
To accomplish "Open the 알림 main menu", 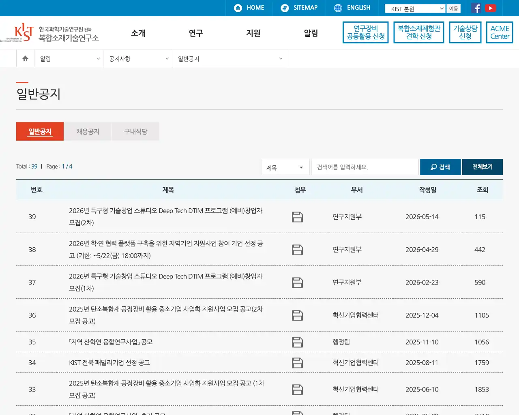I will click(311, 33).
